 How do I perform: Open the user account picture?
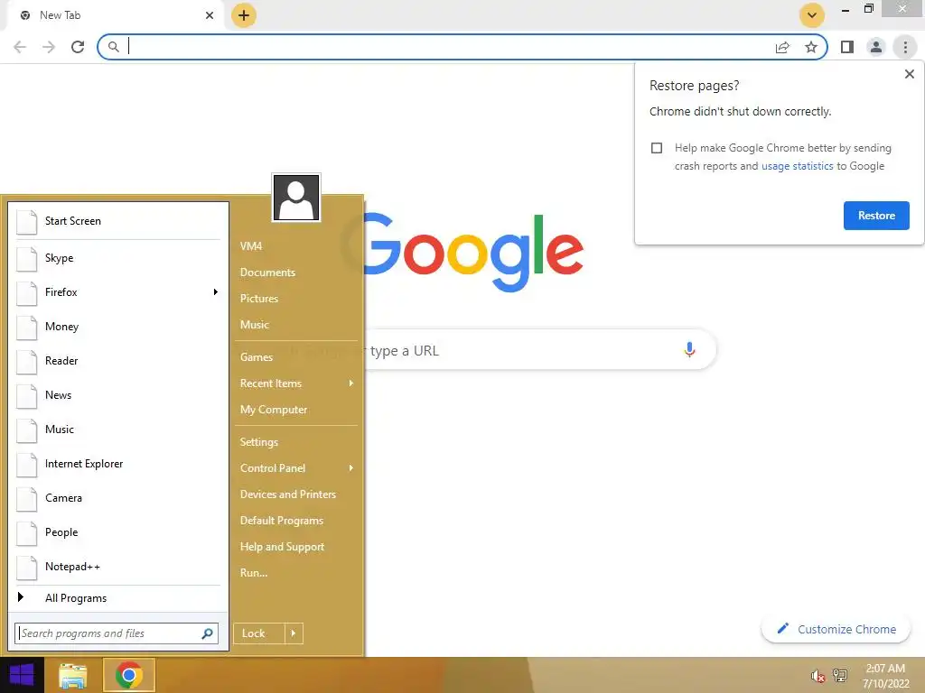pyautogui.click(x=296, y=198)
